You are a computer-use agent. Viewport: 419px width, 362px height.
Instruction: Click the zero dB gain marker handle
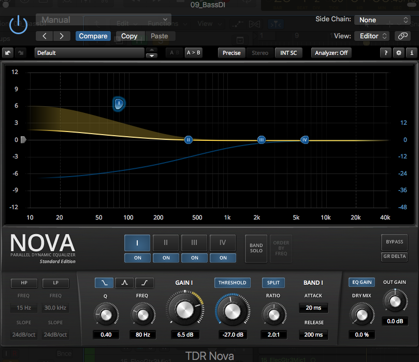(23, 140)
